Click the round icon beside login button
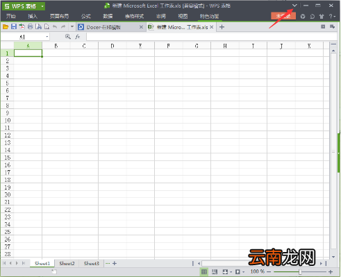341x277 pixels. 303,17
